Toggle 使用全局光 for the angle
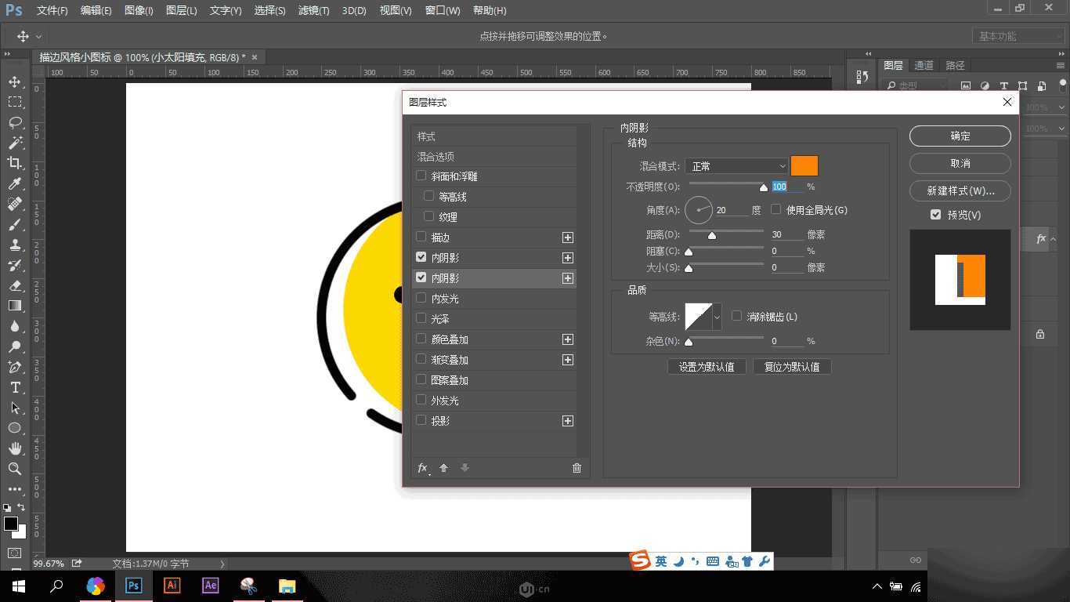Viewport: 1070px width, 602px height. click(x=775, y=209)
